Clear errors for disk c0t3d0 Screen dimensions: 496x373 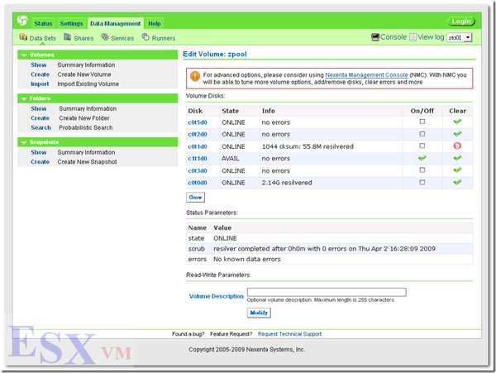coord(457,170)
